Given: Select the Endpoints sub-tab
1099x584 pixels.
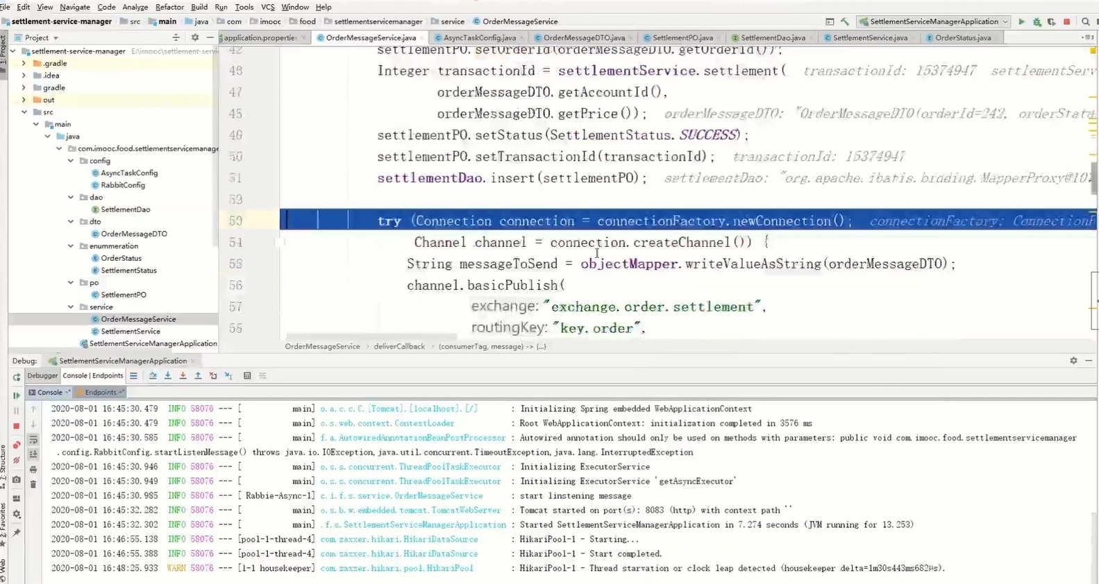Looking at the screenshot, I should click(101, 393).
